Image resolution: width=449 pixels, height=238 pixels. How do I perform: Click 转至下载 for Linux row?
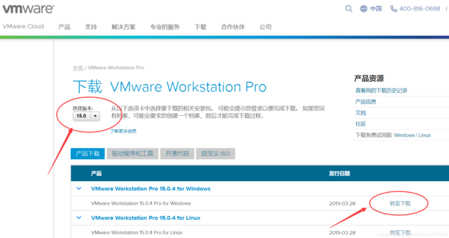(x=400, y=233)
